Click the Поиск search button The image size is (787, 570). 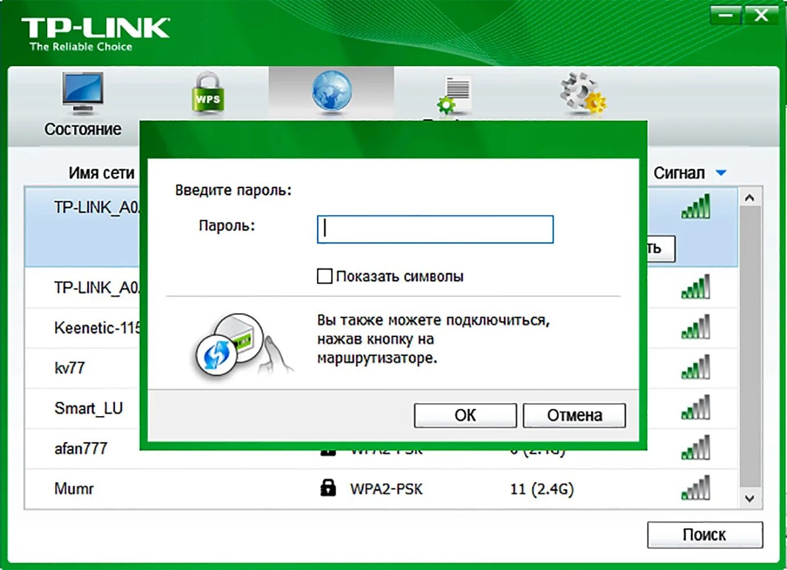coord(705,535)
